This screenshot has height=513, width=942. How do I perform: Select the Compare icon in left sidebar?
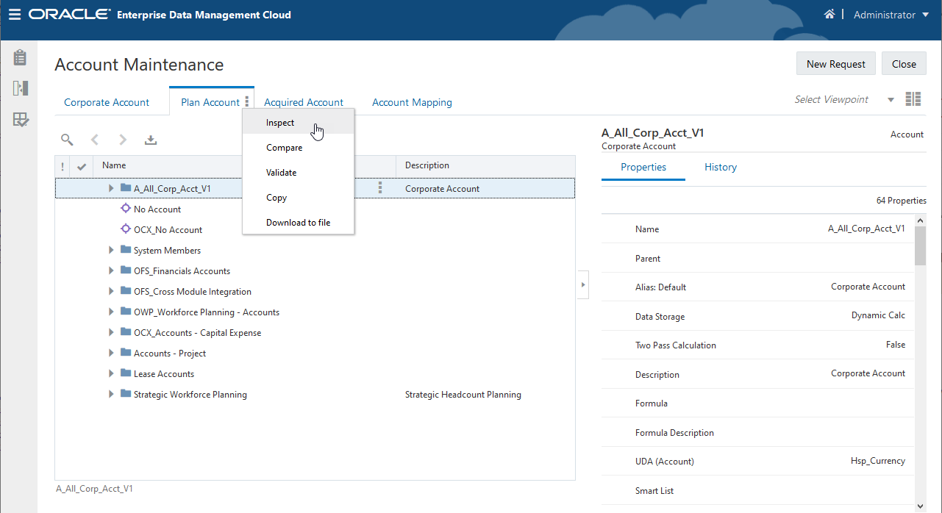(x=20, y=87)
